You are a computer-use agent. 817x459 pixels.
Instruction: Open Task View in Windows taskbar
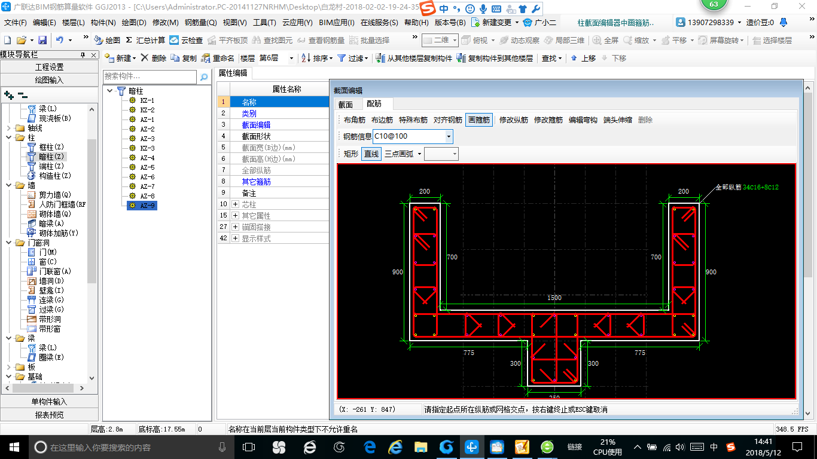tap(248, 446)
